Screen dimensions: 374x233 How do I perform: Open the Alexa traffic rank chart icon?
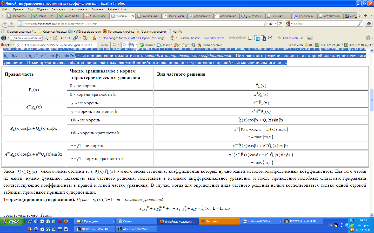tap(55, 38)
